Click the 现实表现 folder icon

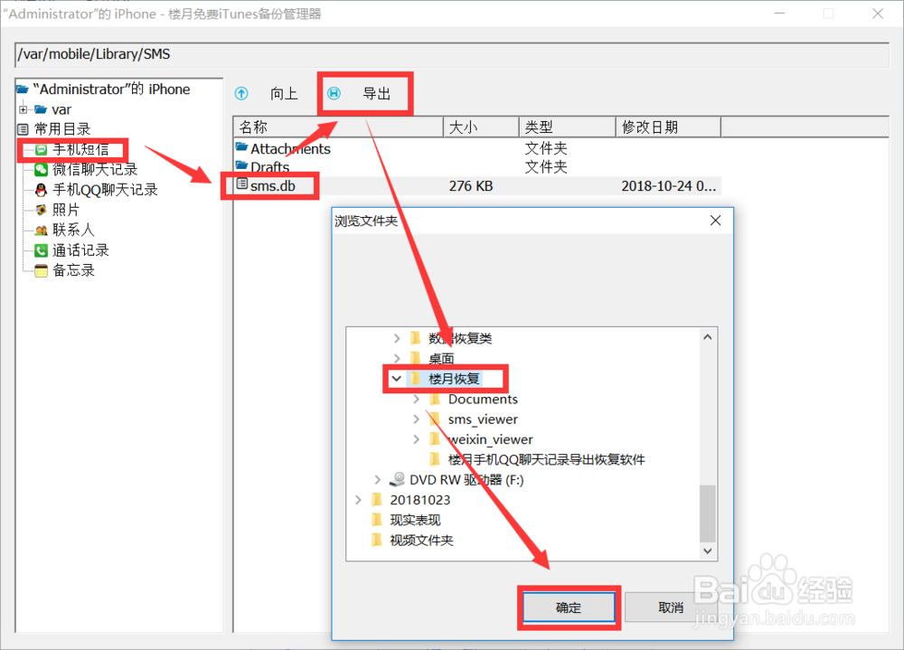click(377, 520)
